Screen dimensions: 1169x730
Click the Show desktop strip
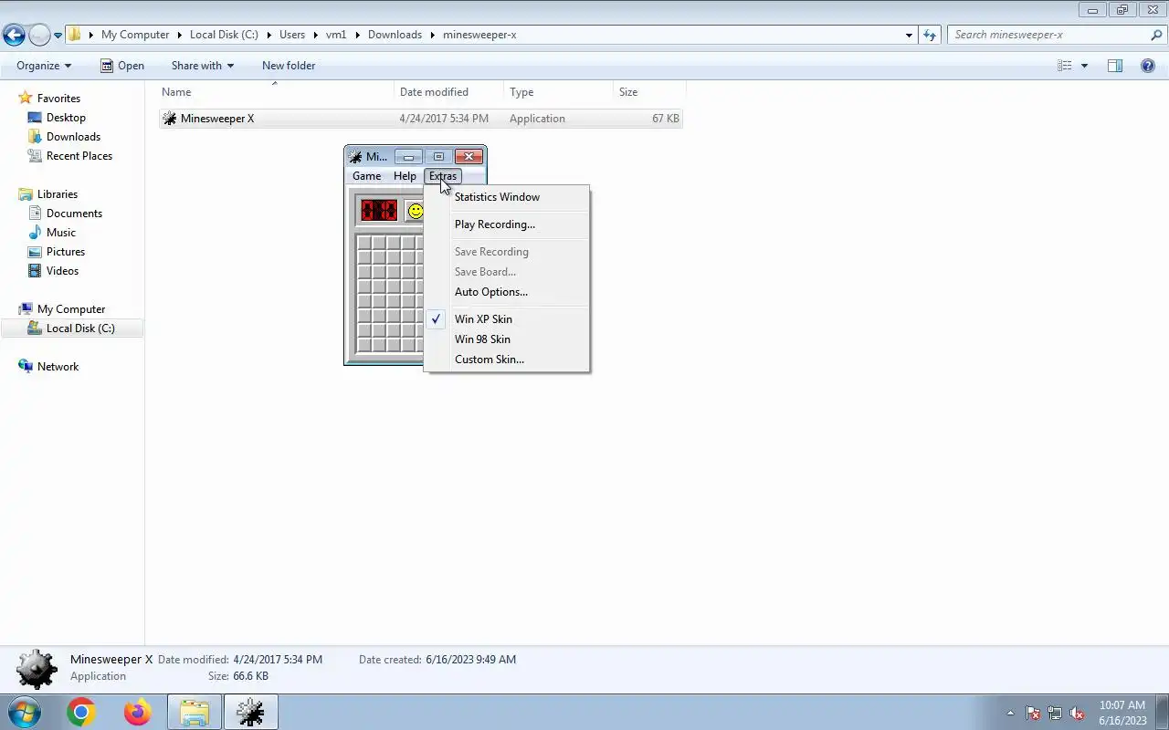tap(1162, 712)
